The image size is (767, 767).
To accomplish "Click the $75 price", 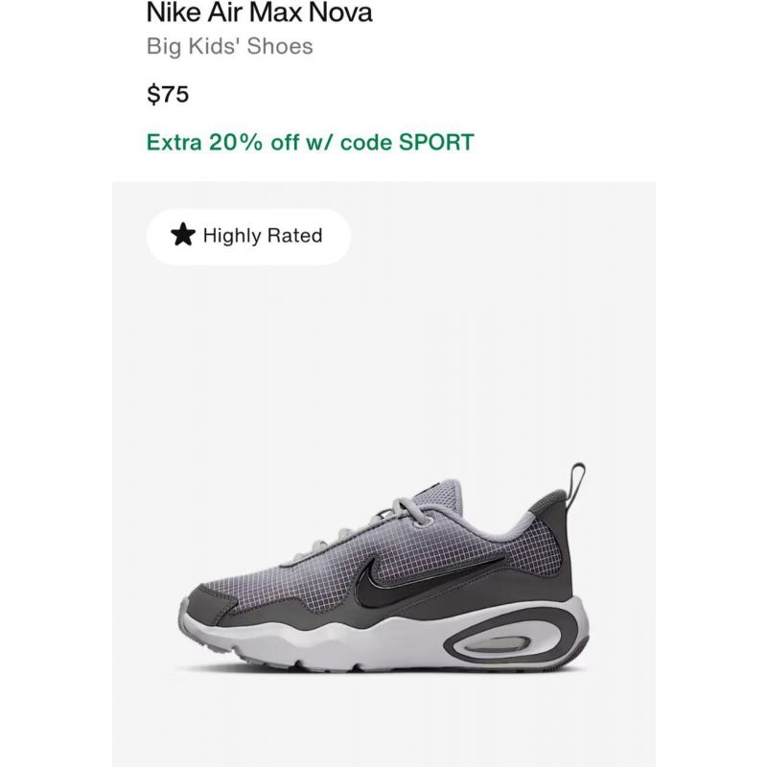I will coord(168,94).
